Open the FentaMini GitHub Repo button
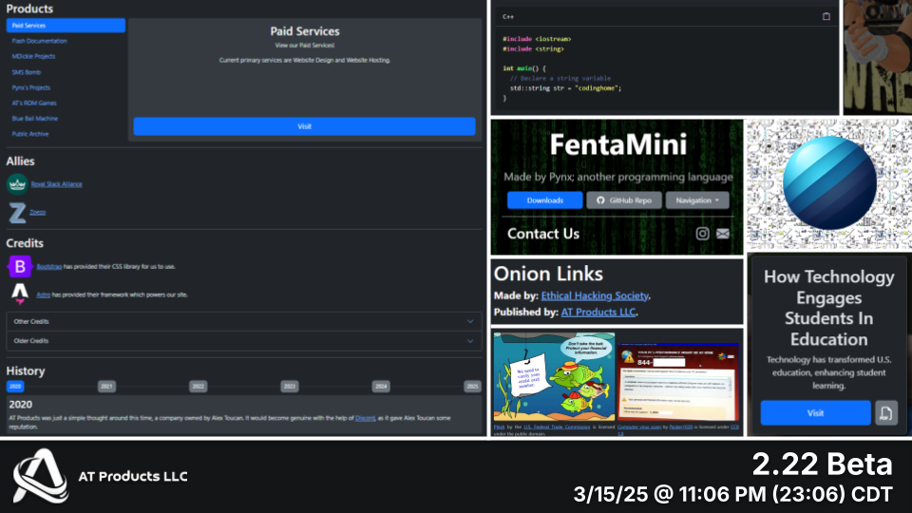 point(624,200)
